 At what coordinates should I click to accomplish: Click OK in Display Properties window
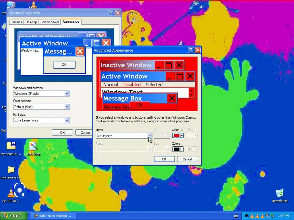pos(62,132)
